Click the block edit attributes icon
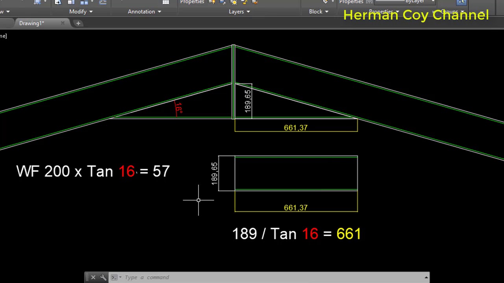 [x=325, y=2]
